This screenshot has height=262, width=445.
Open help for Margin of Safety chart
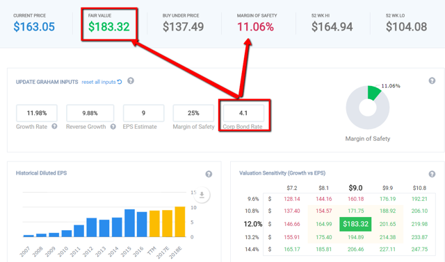[432, 81]
